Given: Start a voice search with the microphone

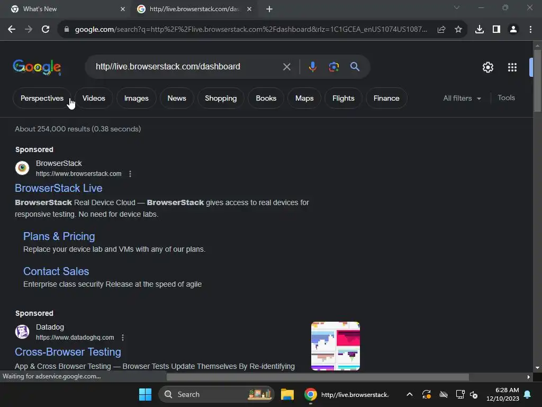Looking at the screenshot, I should pos(312,67).
